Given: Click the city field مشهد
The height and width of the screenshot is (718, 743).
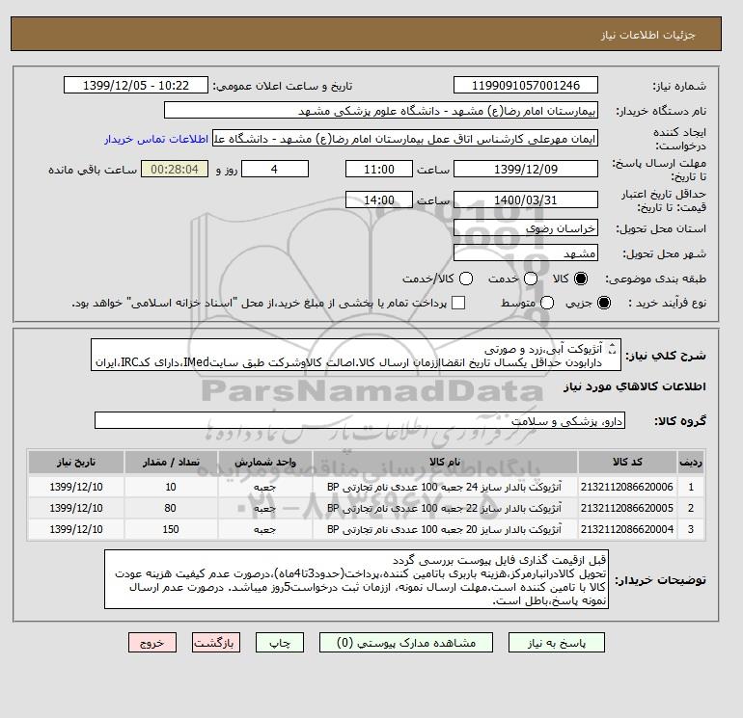Looking at the screenshot, I should pos(526,253).
